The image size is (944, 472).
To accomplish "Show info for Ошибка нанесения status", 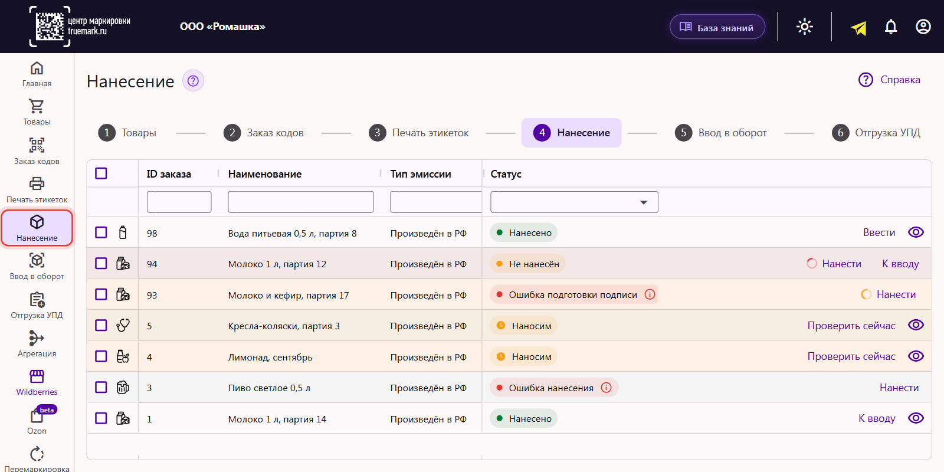I will (606, 388).
